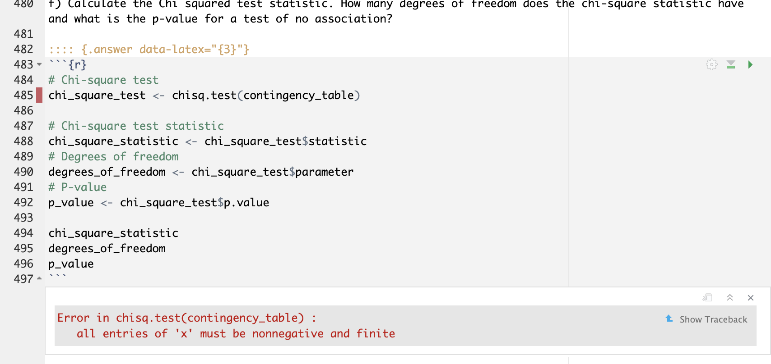The width and height of the screenshot is (771, 364).
Task: Click the chi_square_statistic line at 494
Action: point(112,233)
